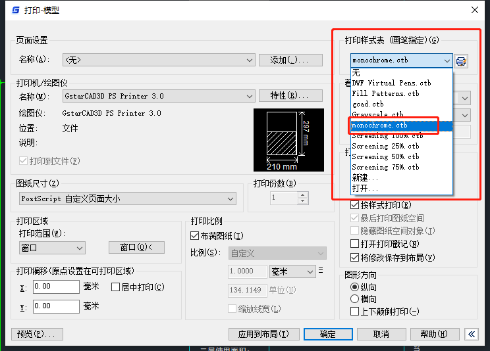This screenshot has width=490, height=351.
Task: Enable the 居中打印 checkbox
Action: point(115,287)
